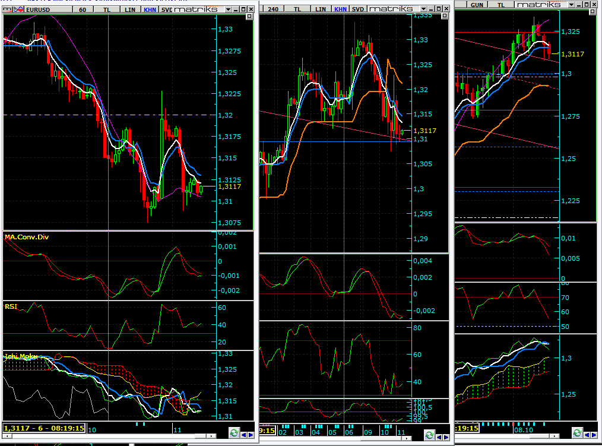Open the matriks dropdown arrow in the 240 window

click(423, 9)
